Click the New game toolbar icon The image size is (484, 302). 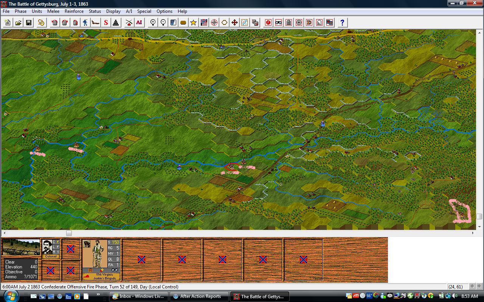tap(8, 23)
